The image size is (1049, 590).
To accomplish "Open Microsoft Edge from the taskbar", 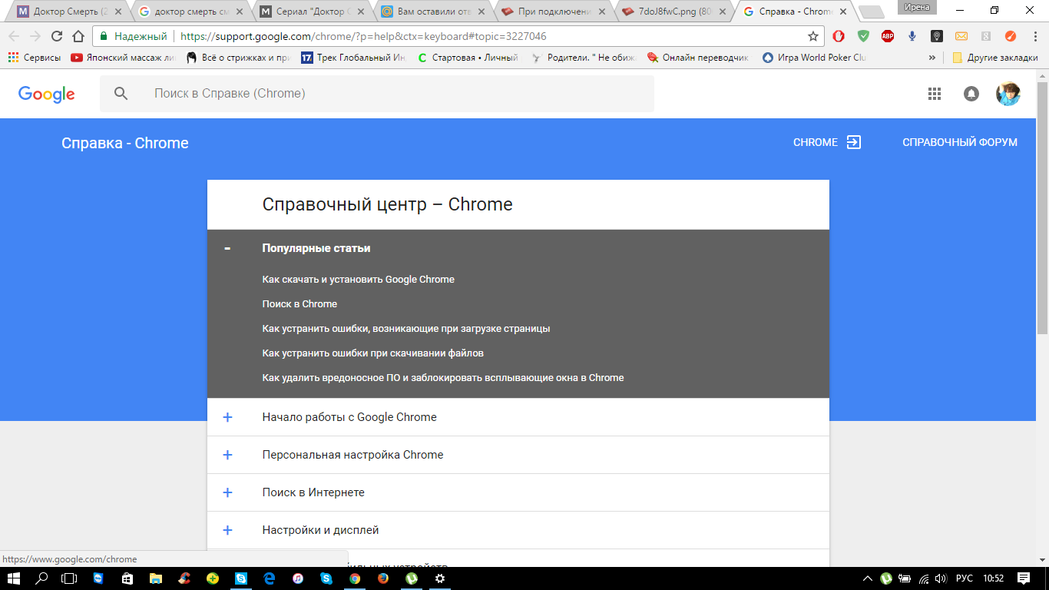I will click(x=270, y=578).
